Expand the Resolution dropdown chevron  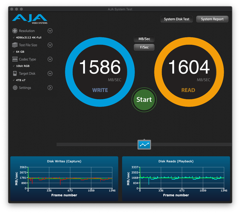pyautogui.click(x=50, y=31)
